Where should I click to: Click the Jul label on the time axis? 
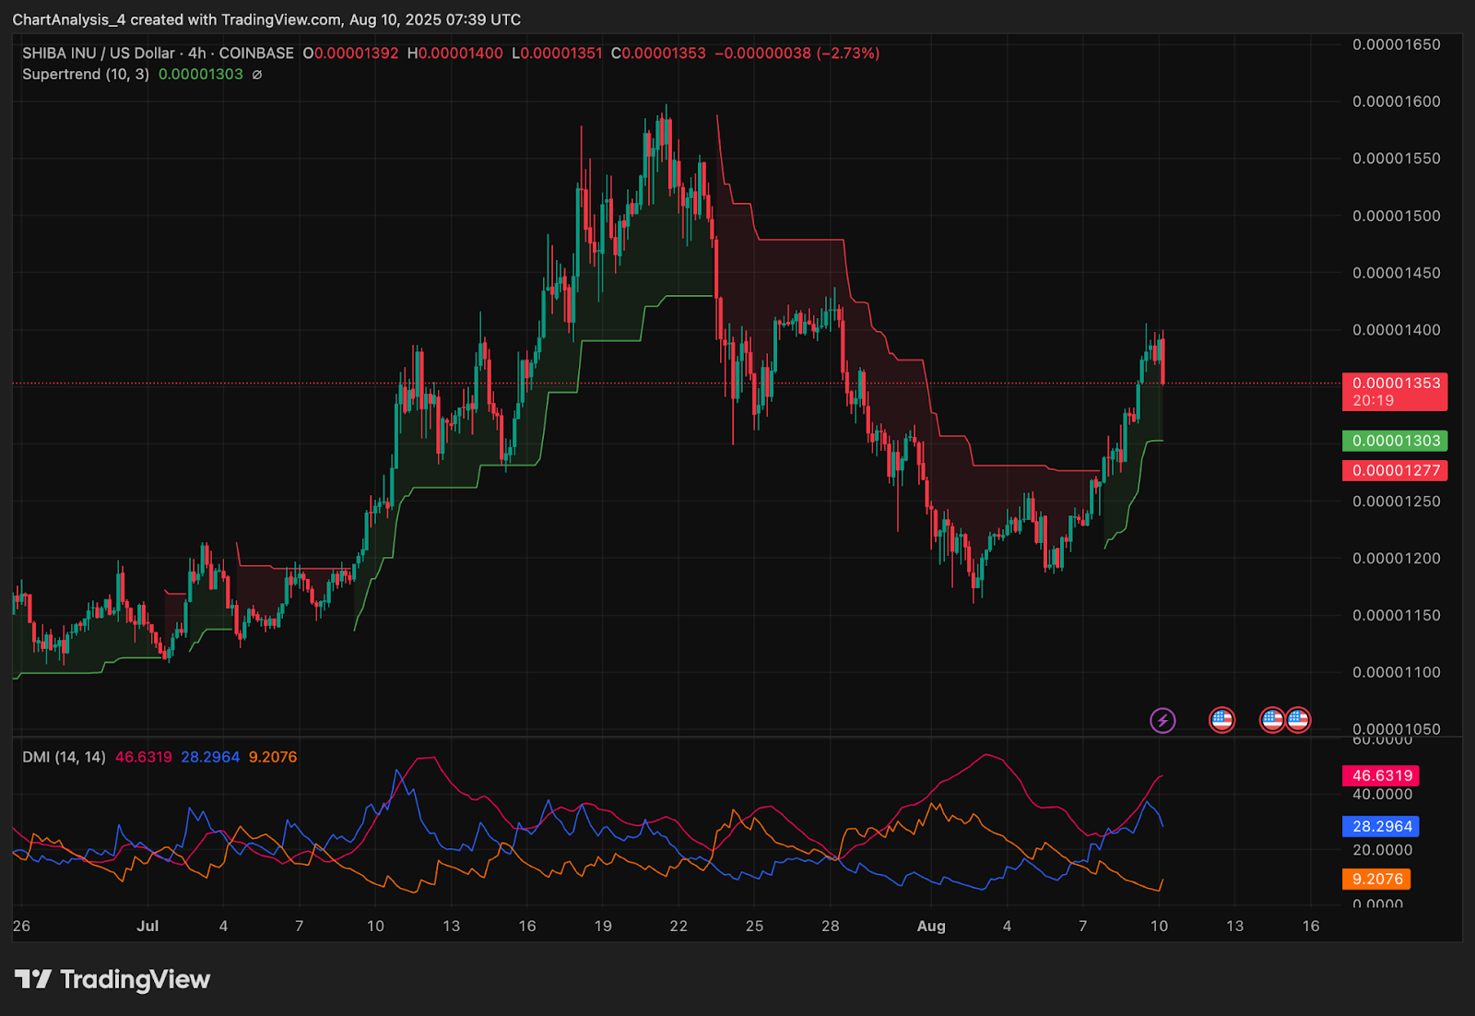coord(147,926)
